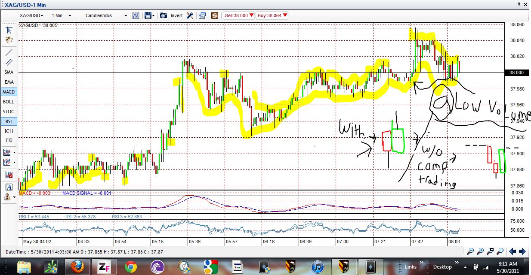Image resolution: width=531 pixels, height=275 pixels.
Task: Click the Buy 38.064 button
Action: click(272, 15)
